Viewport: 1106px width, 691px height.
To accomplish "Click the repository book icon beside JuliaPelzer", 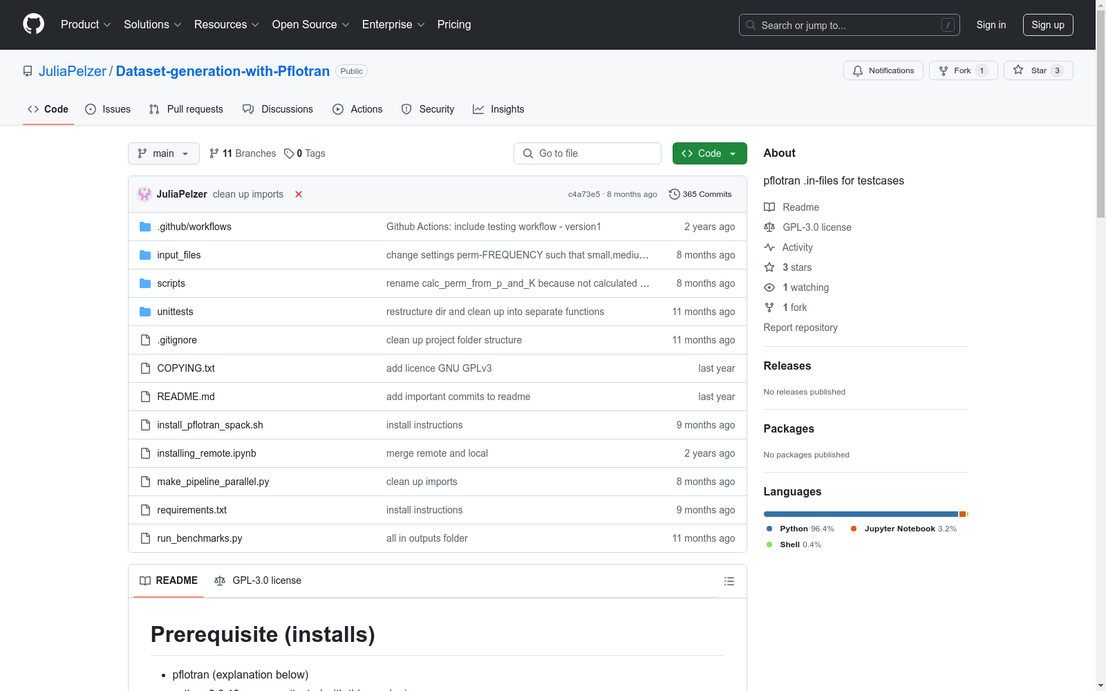I will click(x=28, y=71).
